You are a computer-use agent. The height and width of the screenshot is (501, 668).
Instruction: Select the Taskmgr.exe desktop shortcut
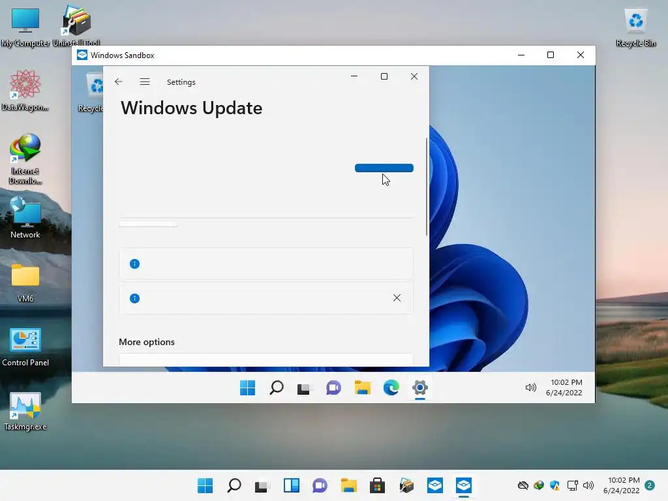(x=25, y=411)
